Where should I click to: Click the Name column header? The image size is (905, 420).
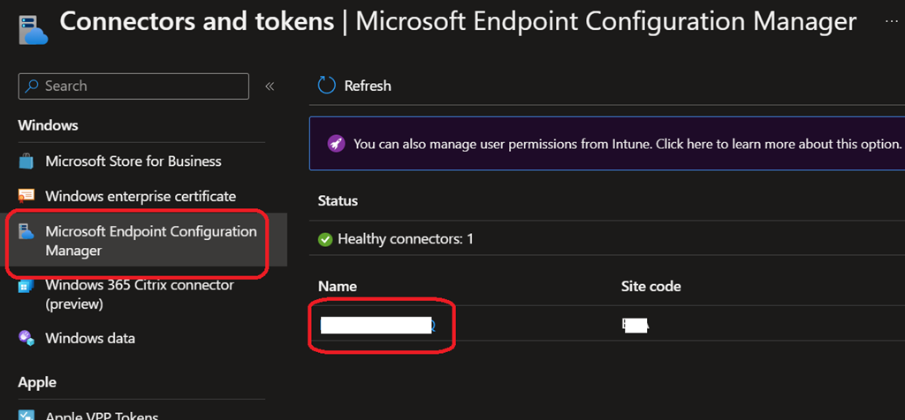point(337,287)
